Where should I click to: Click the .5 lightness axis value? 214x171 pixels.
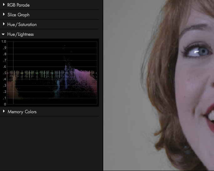tap(5, 73)
